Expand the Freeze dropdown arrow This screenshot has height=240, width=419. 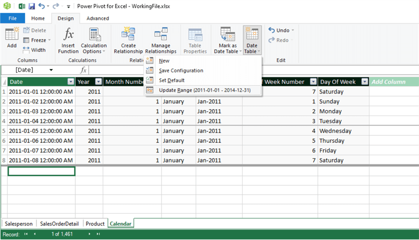click(x=49, y=40)
